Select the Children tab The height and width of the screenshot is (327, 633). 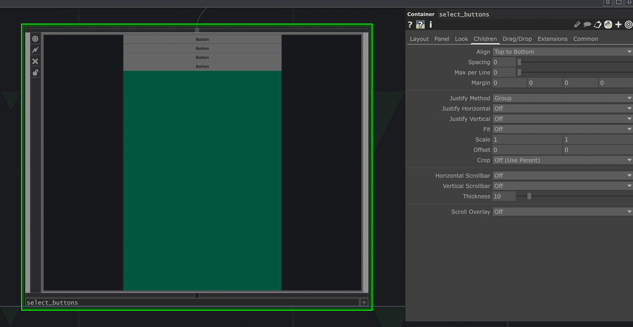coord(485,39)
